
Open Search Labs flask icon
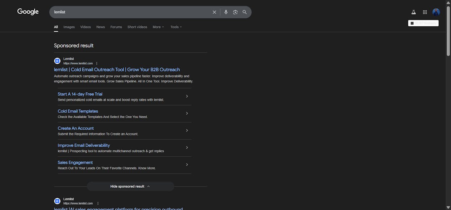(x=413, y=12)
